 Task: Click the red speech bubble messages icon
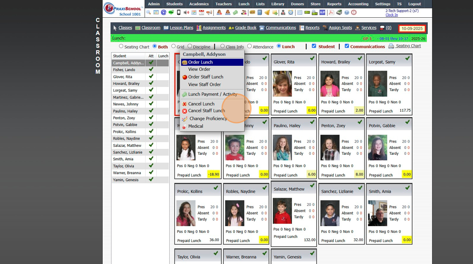tap(382, 28)
